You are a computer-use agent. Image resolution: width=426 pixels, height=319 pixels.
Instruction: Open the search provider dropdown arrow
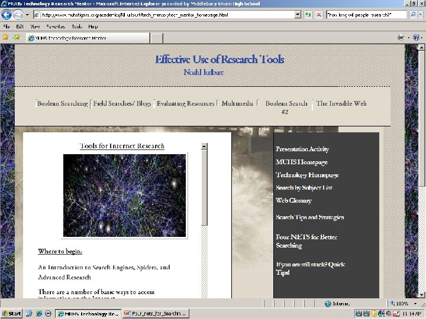tap(421, 15)
